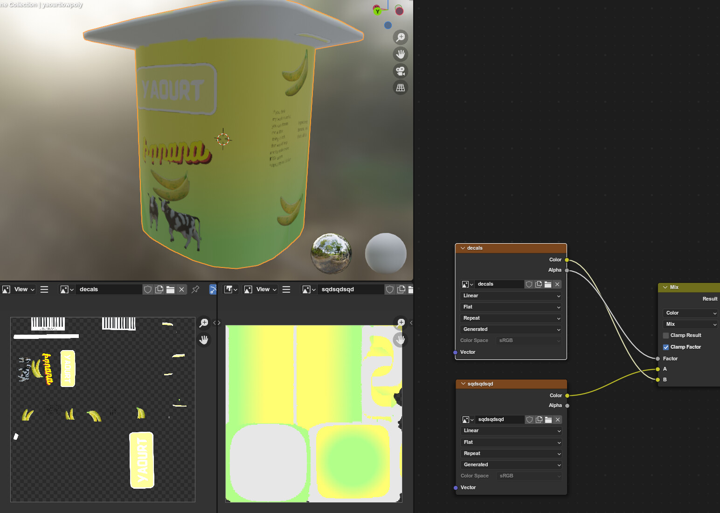Collapse the decals node header
Image resolution: width=720 pixels, height=513 pixels.
tap(463, 248)
